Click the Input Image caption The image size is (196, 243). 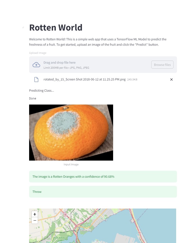click(71, 165)
